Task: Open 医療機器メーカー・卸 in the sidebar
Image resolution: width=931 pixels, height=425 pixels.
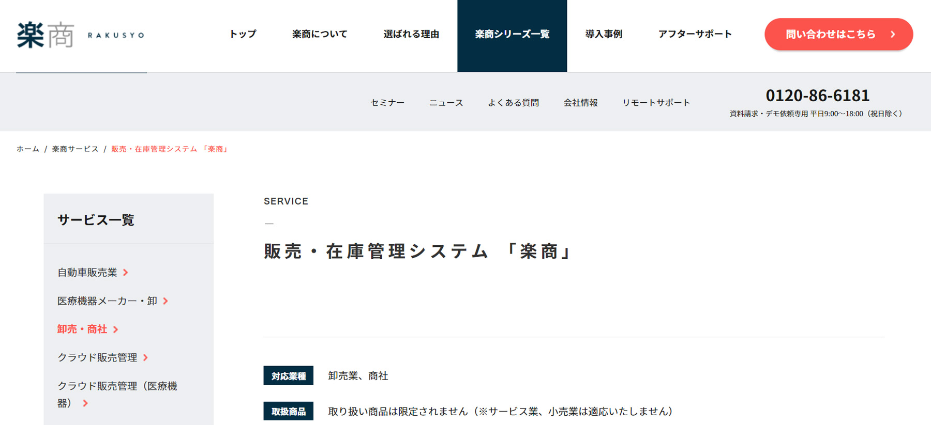Action: [x=107, y=301]
